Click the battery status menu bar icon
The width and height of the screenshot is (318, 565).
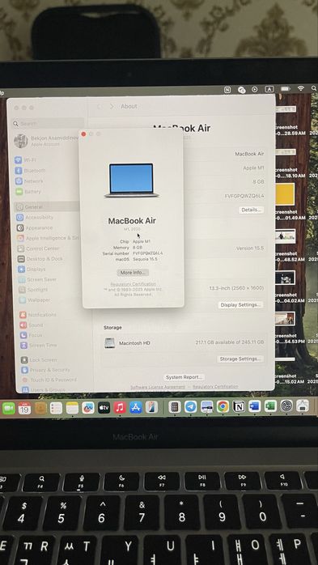[x=285, y=89]
